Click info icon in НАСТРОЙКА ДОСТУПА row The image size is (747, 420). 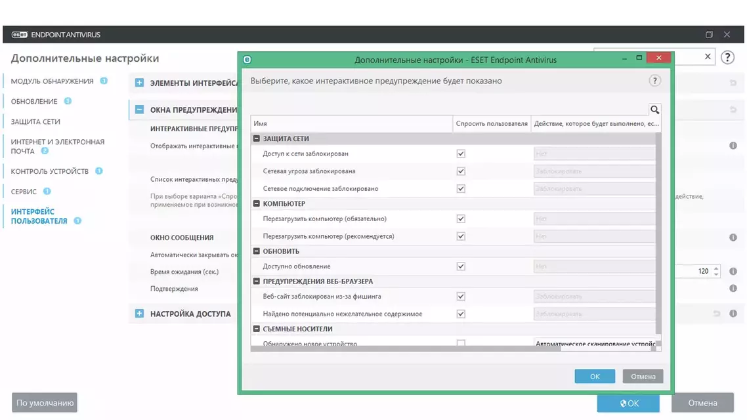click(733, 313)
